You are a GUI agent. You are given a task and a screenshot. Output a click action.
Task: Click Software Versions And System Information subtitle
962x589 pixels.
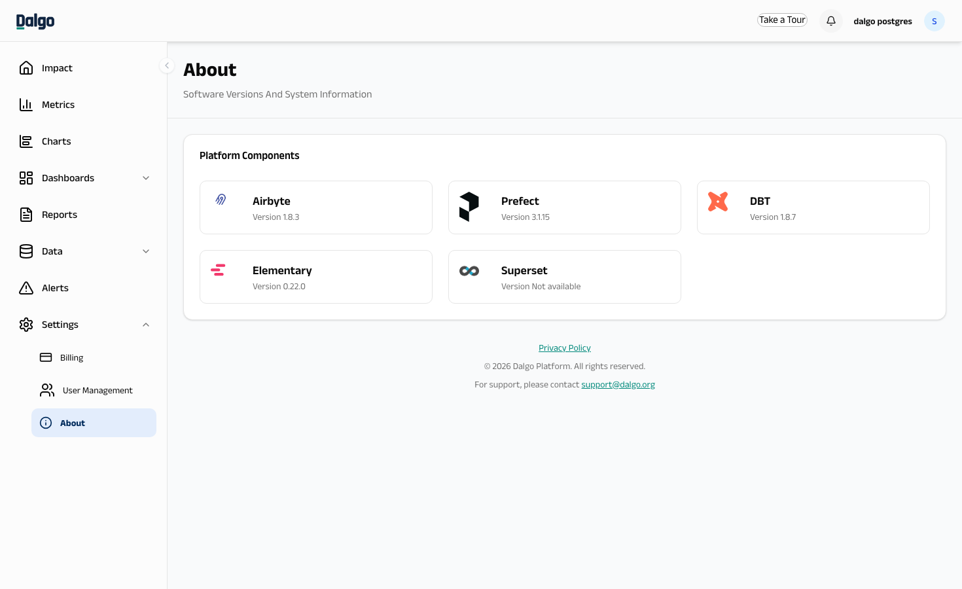[x=277, y=94]
